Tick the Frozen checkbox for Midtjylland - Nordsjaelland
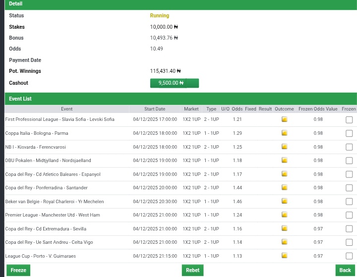 tap(349, 161)
